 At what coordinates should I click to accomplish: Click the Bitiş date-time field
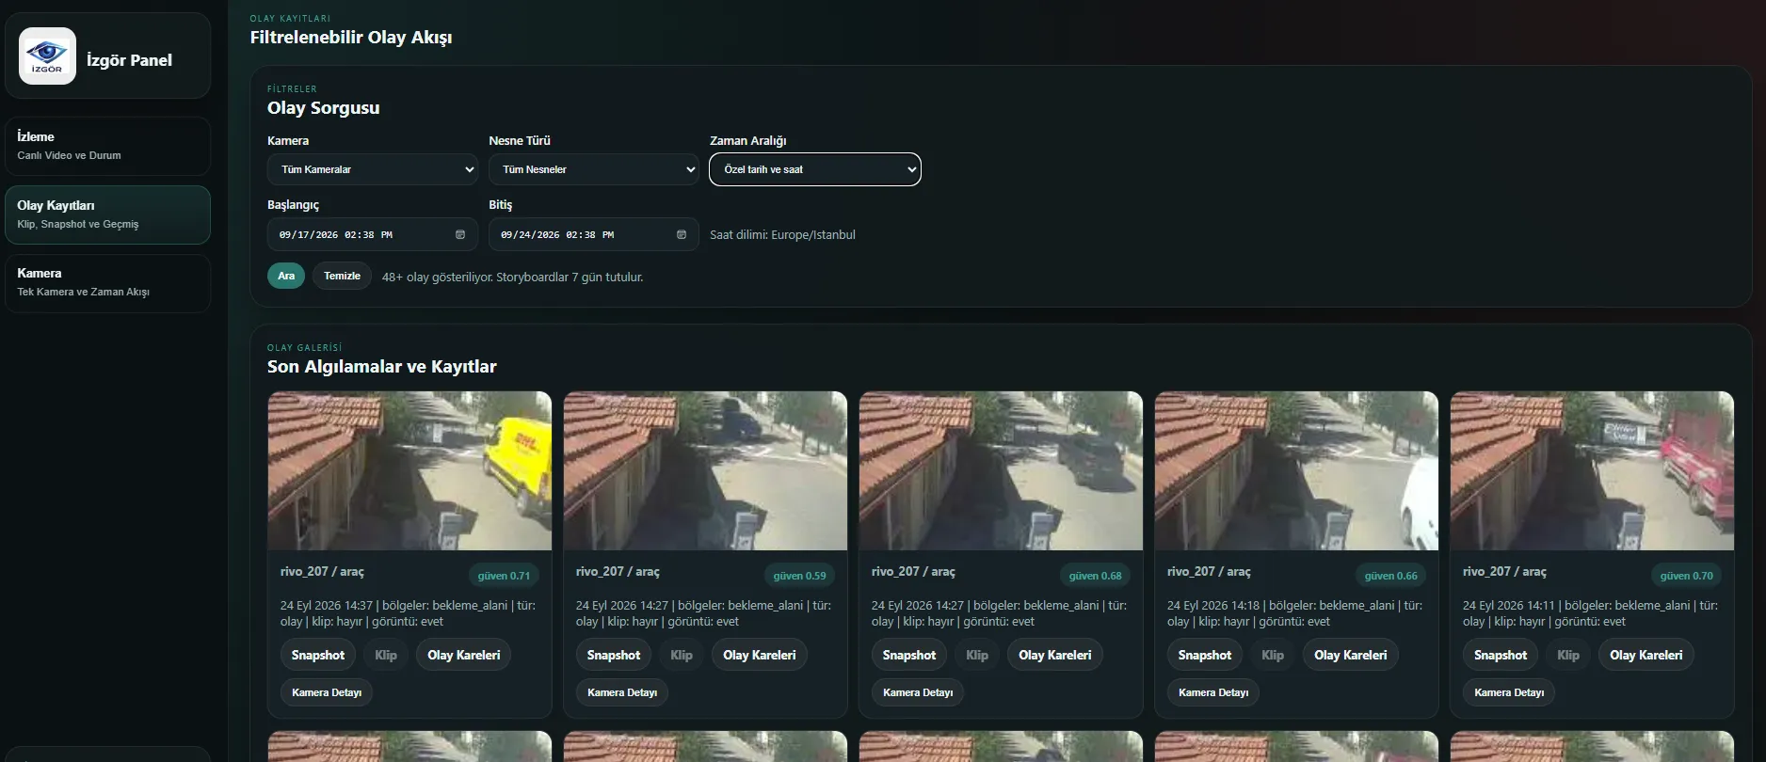pos(594,234)
